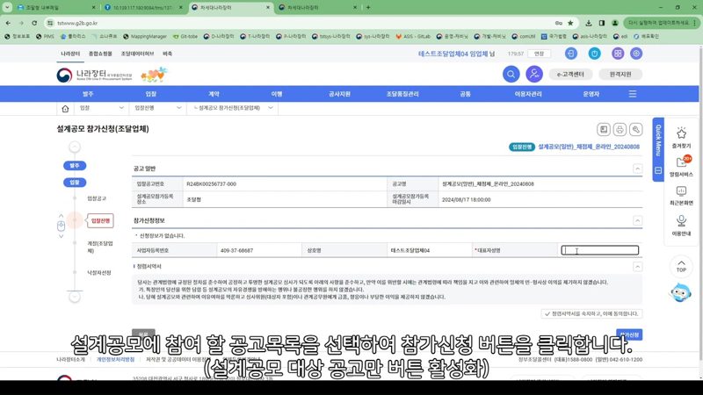
Task: Click the 참가신청 button
Action: 629,334
